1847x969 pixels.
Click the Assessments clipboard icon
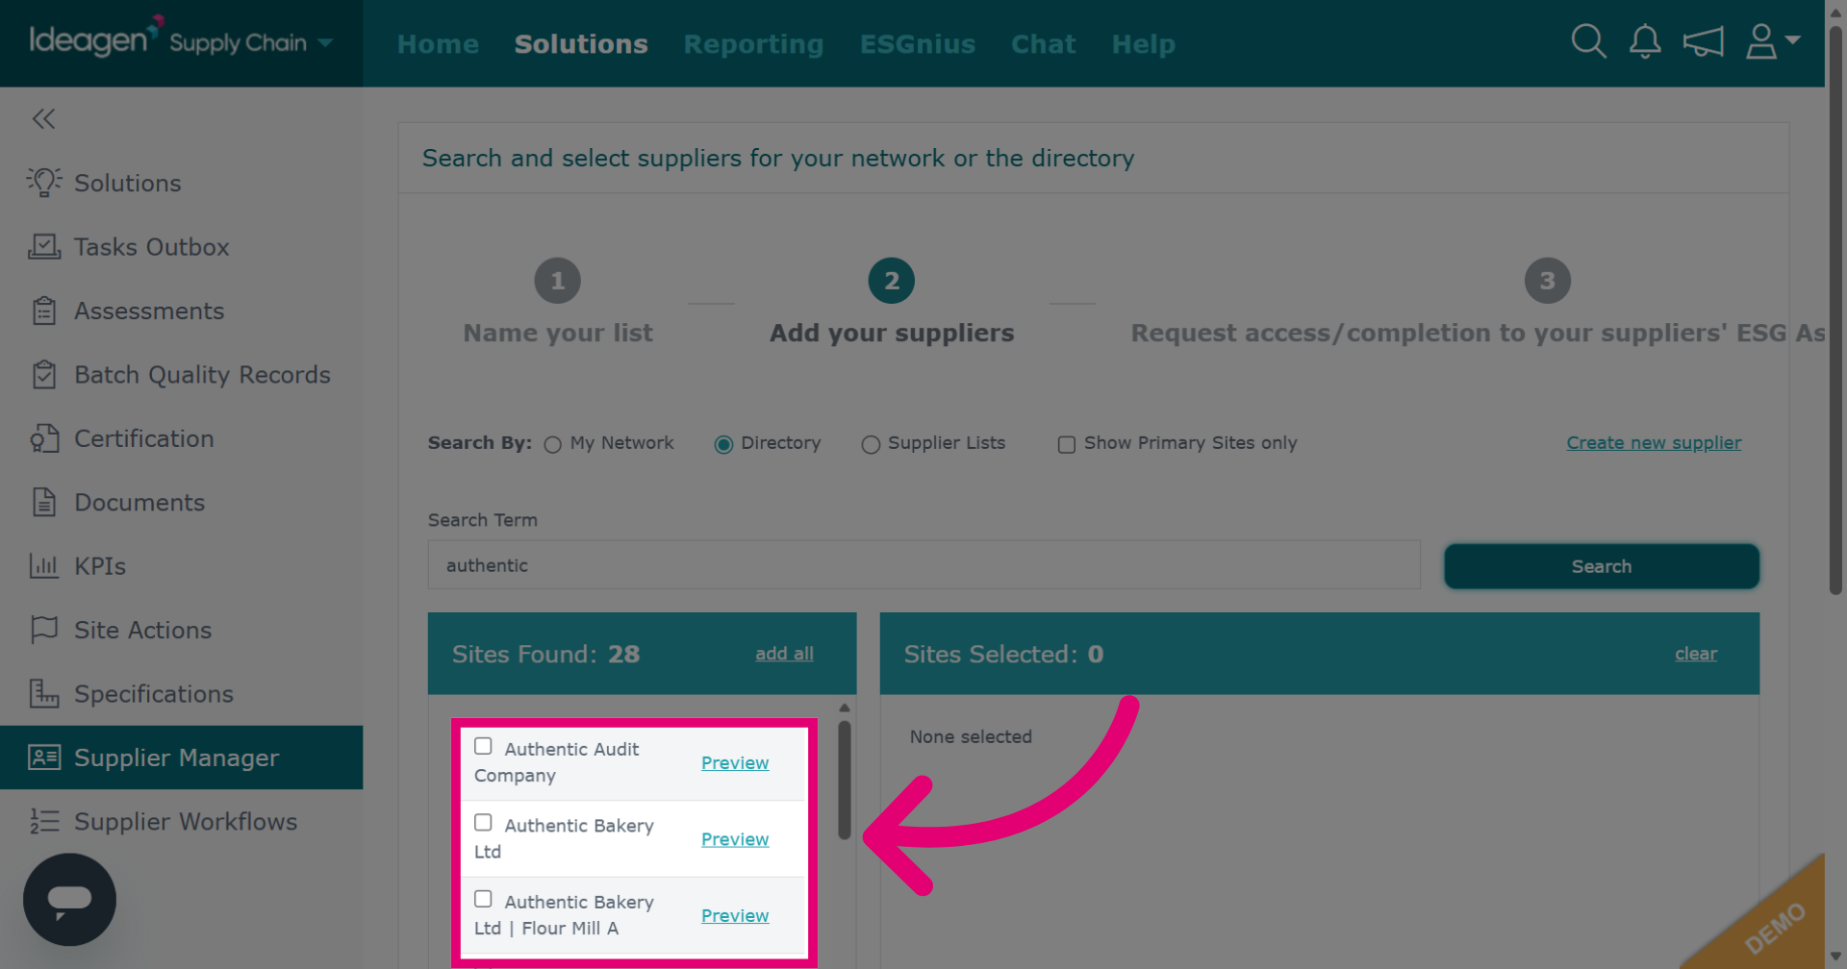(x=43, y=311)
